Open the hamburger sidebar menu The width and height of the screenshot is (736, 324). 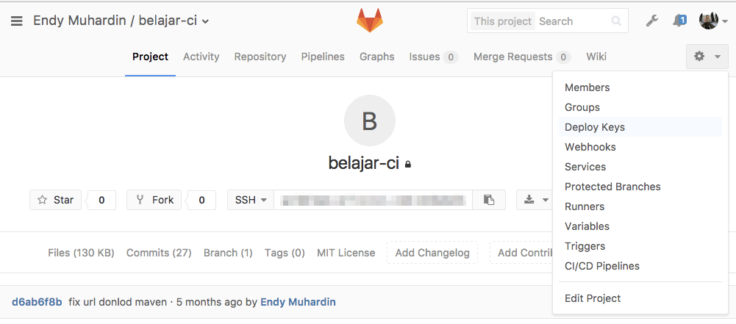[16, 21]
